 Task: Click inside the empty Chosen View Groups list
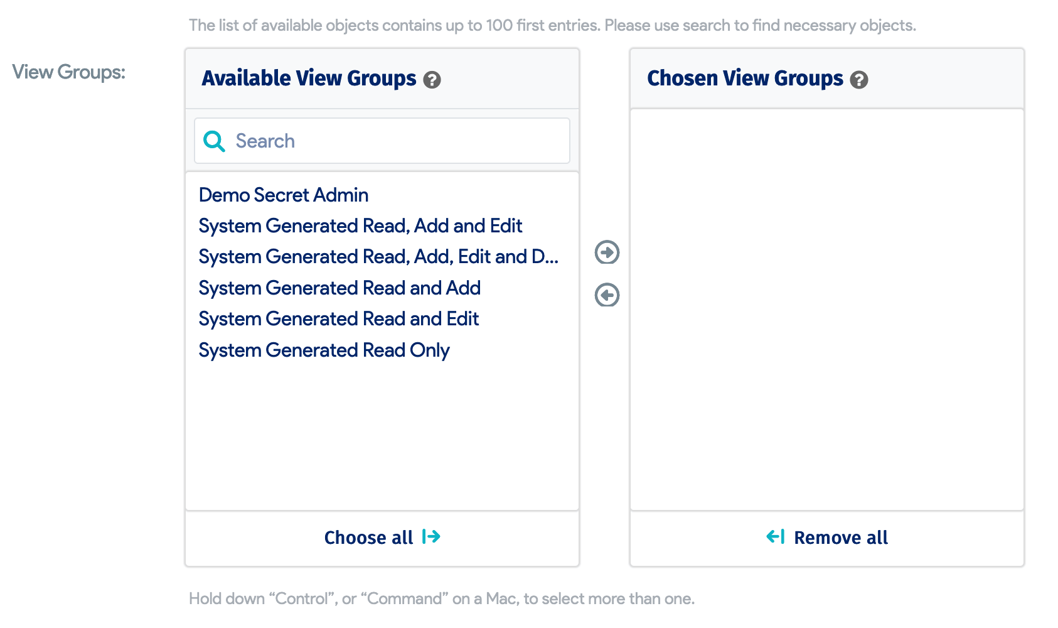826,309
